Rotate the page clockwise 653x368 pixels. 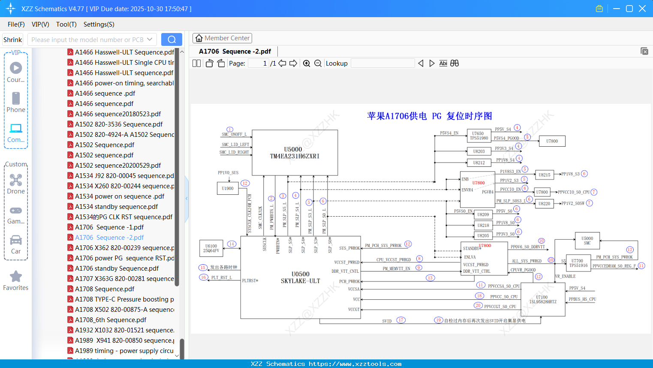click(x=221, y=63)
